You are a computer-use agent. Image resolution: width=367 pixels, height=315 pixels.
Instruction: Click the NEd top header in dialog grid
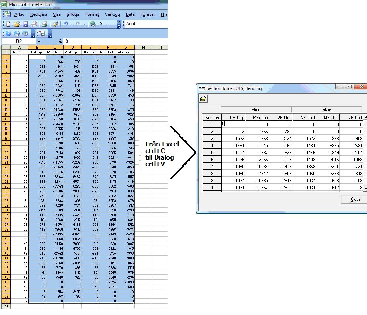233,118
